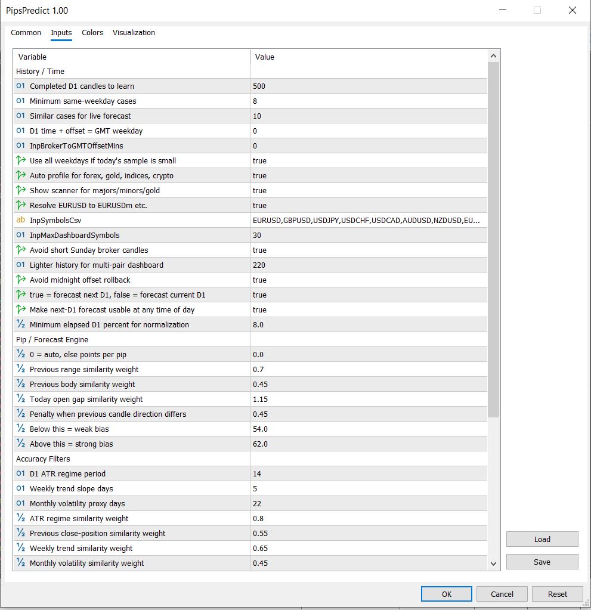Go to the Visualization tab
Viewport: 591px width, 610px height.
pos(134,33)
